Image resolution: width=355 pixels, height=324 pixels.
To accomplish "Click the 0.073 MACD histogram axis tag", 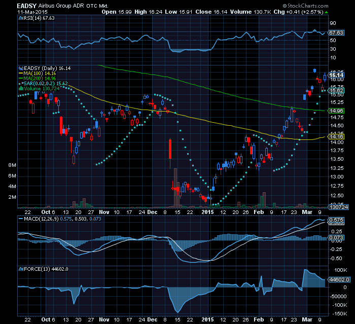I will pos(336,237).
